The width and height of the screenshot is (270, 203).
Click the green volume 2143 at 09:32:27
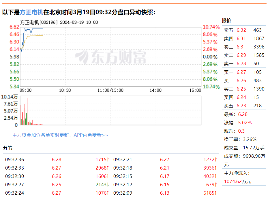[102, 185]
